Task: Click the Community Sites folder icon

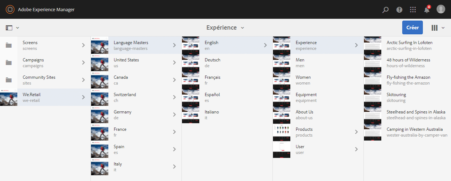Action: point(9,80)
